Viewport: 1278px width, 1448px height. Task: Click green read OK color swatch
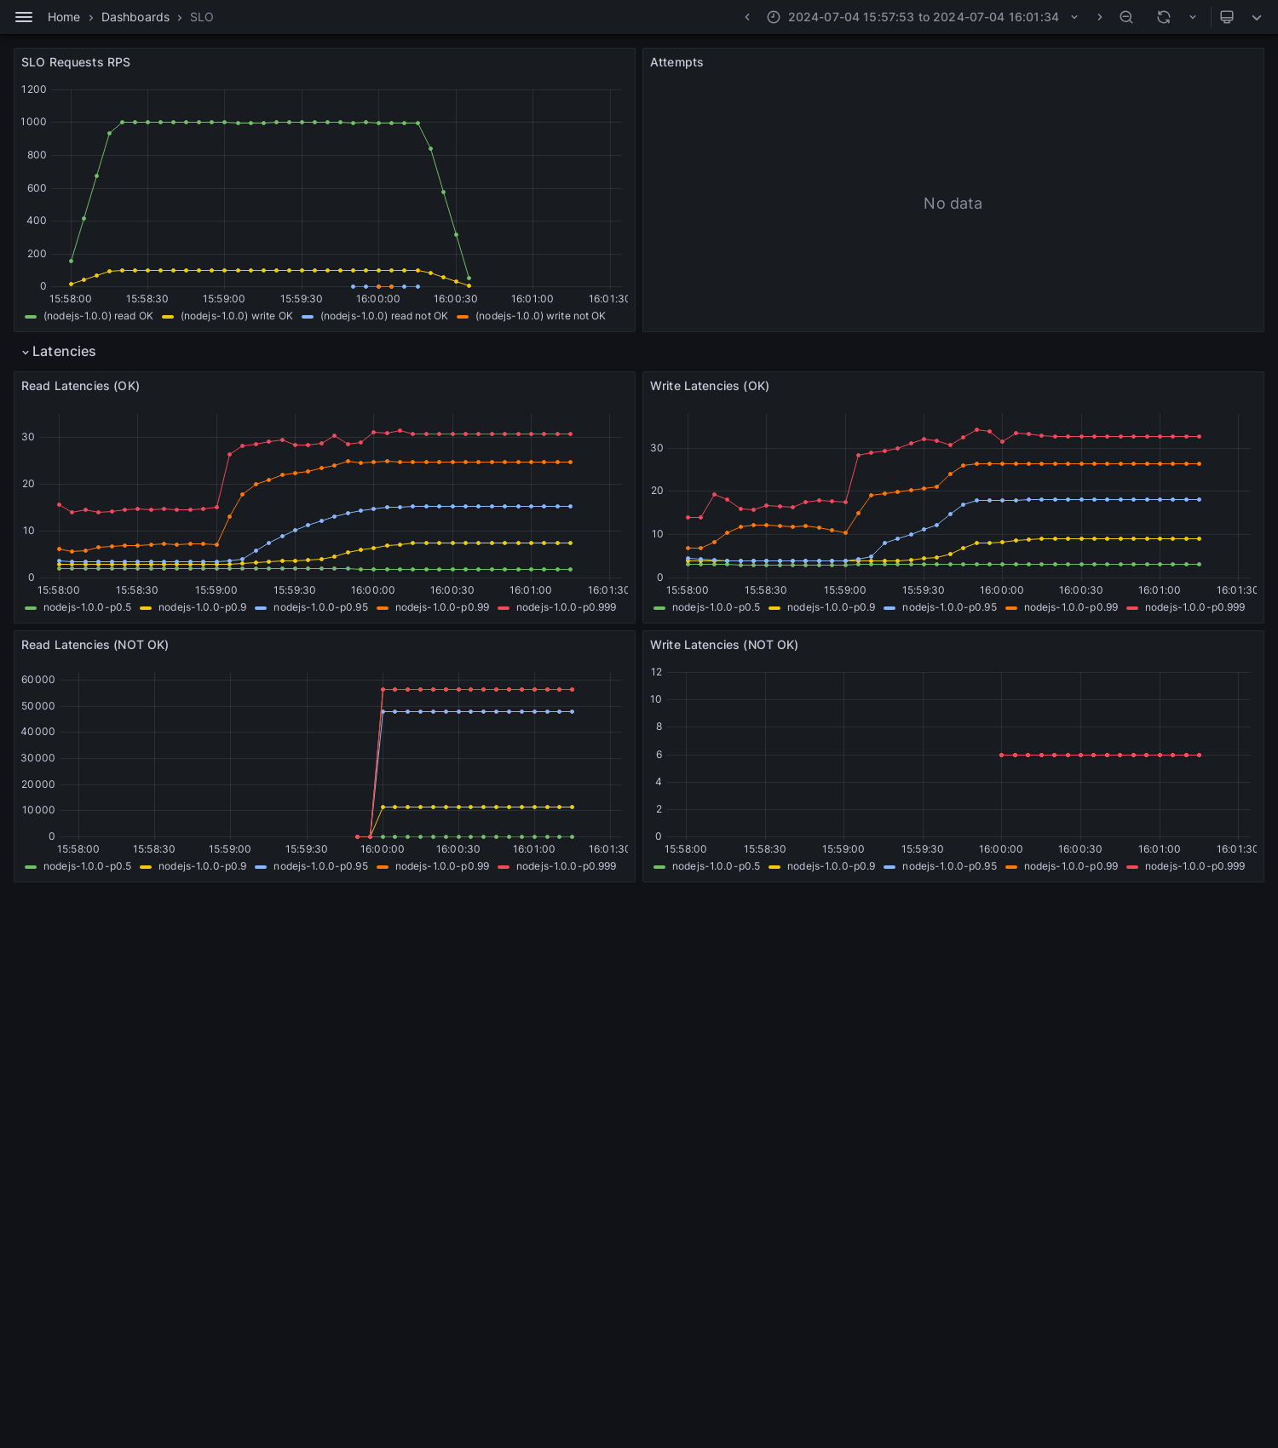click(31, 317)
